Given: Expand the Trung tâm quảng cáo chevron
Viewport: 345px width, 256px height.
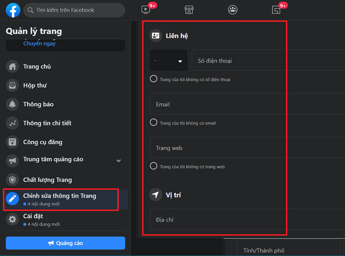Looking at the screenshot, I should coord(119,161).
